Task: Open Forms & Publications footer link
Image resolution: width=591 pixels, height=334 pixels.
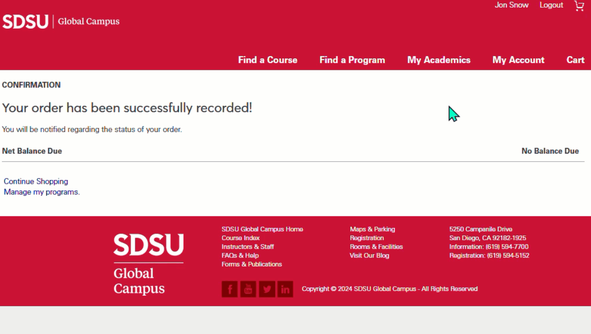Action: [252, 264]
